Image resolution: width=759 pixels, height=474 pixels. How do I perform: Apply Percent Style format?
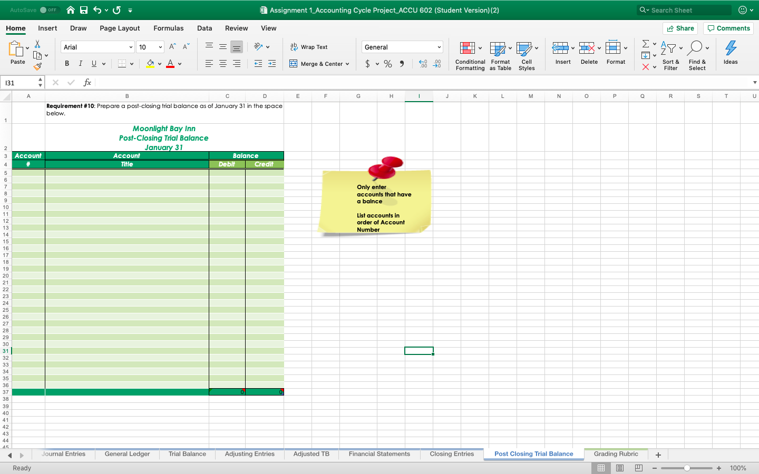click(388, 64)
